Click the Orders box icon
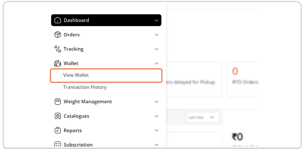This screenshot has width=303, height=149. pyautogui.click(x=58, y=35)
